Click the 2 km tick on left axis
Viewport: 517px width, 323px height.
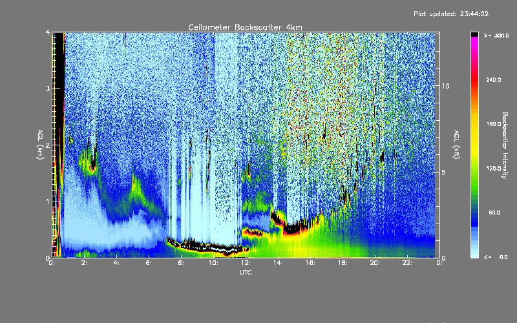(x=48, y=145)
